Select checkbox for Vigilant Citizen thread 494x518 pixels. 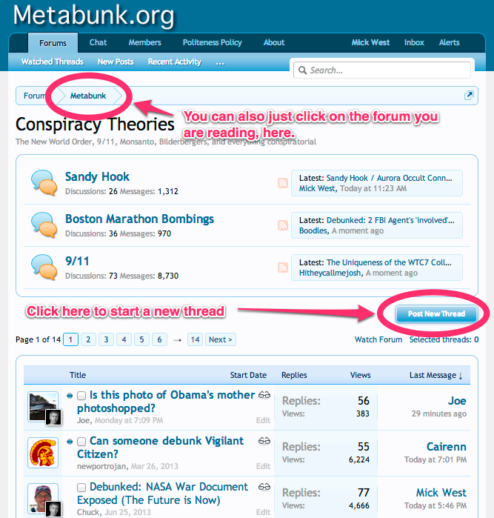(x=81, y=442)
